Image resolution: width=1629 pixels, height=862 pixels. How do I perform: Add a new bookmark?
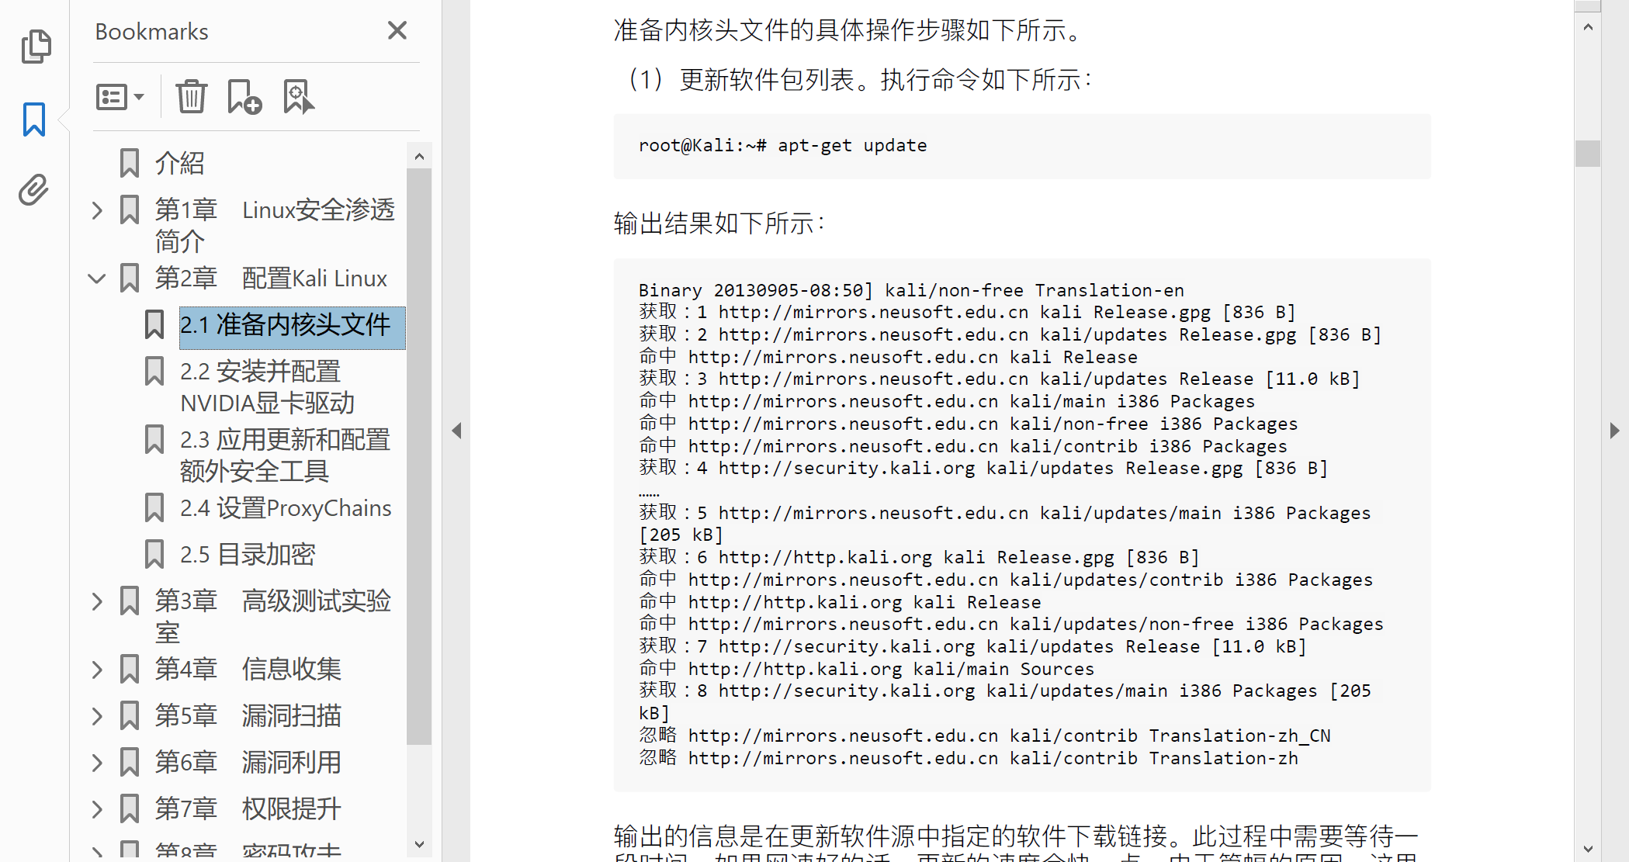coord(244,97)
